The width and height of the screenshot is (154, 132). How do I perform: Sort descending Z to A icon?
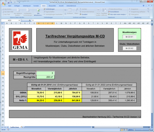tap(65, 14)
